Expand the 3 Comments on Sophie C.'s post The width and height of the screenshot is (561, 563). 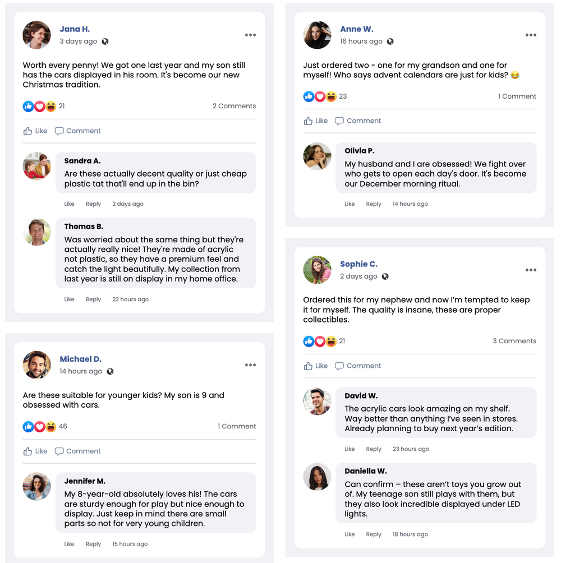pyautogui.click(x=514, y=341)
